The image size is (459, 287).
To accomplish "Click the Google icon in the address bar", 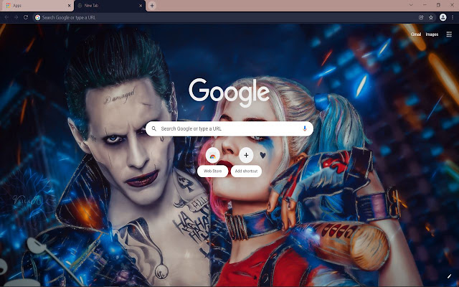I will click(38, 17).
